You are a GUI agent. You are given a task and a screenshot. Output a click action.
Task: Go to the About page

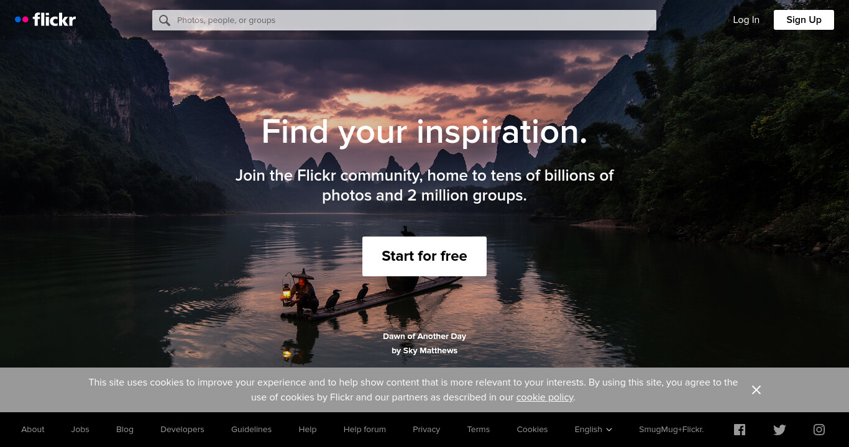tap(33, 430)
